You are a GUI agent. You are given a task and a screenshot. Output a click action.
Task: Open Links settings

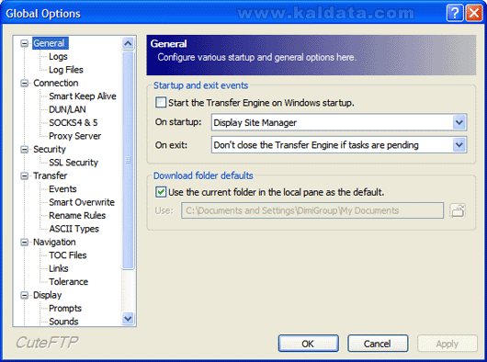(59, 268)
